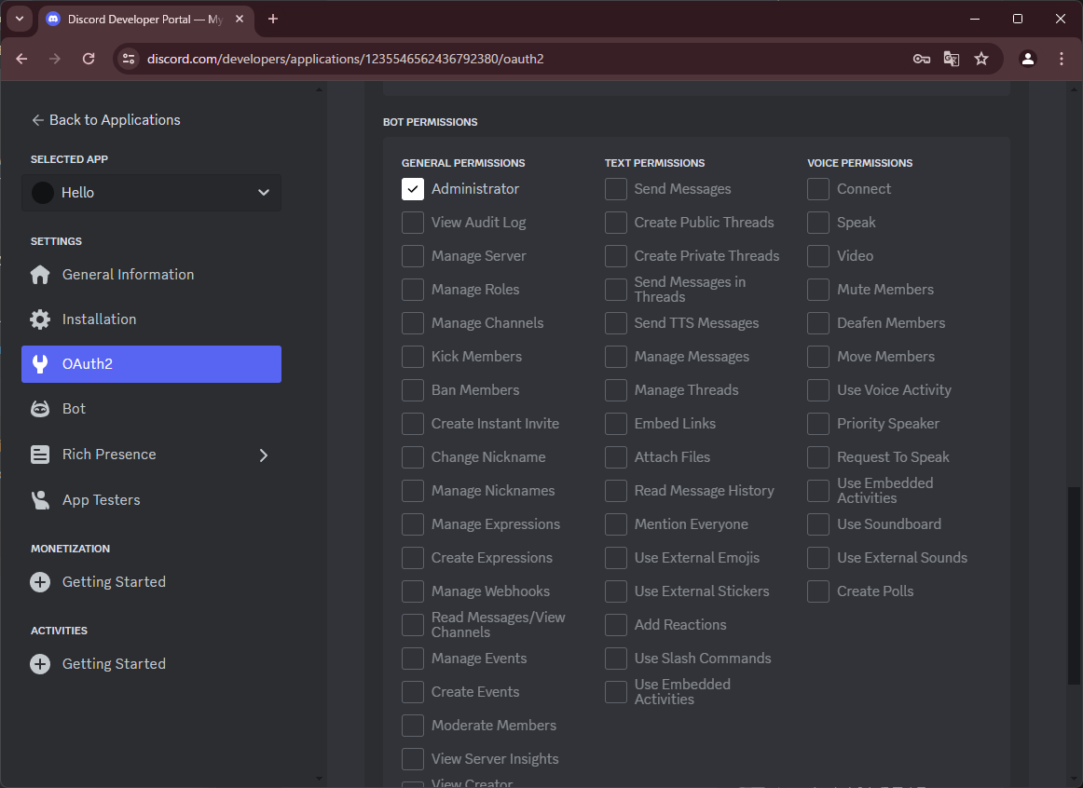The image size is (1083, 788).
Task: Open the browser tab search dropdown
Action: [x=20, y=19]
